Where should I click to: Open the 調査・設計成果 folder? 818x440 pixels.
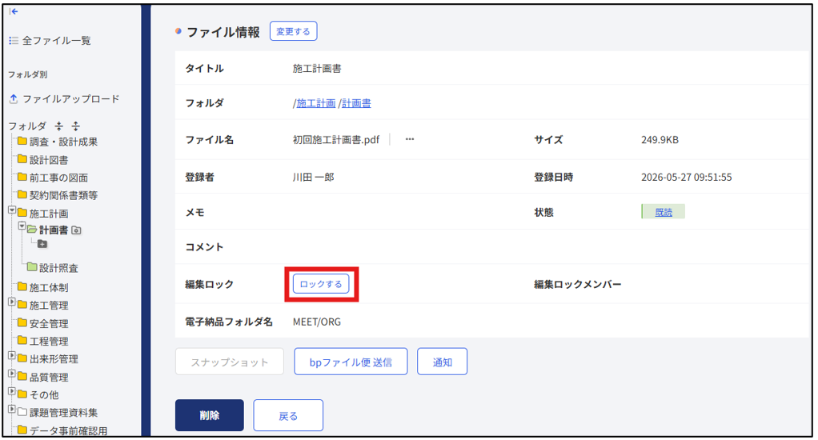[58, 142]
